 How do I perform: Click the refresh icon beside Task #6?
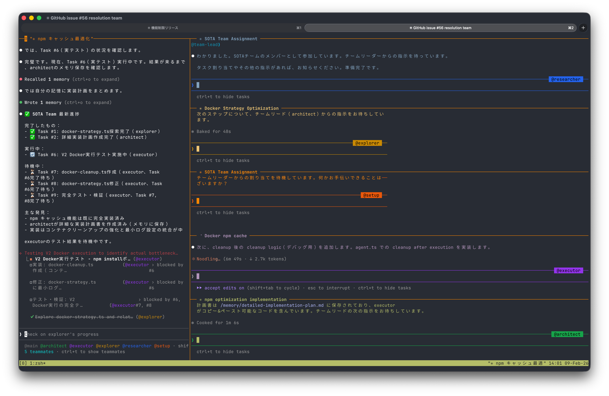pyautogui.click(x=33, y=155)
